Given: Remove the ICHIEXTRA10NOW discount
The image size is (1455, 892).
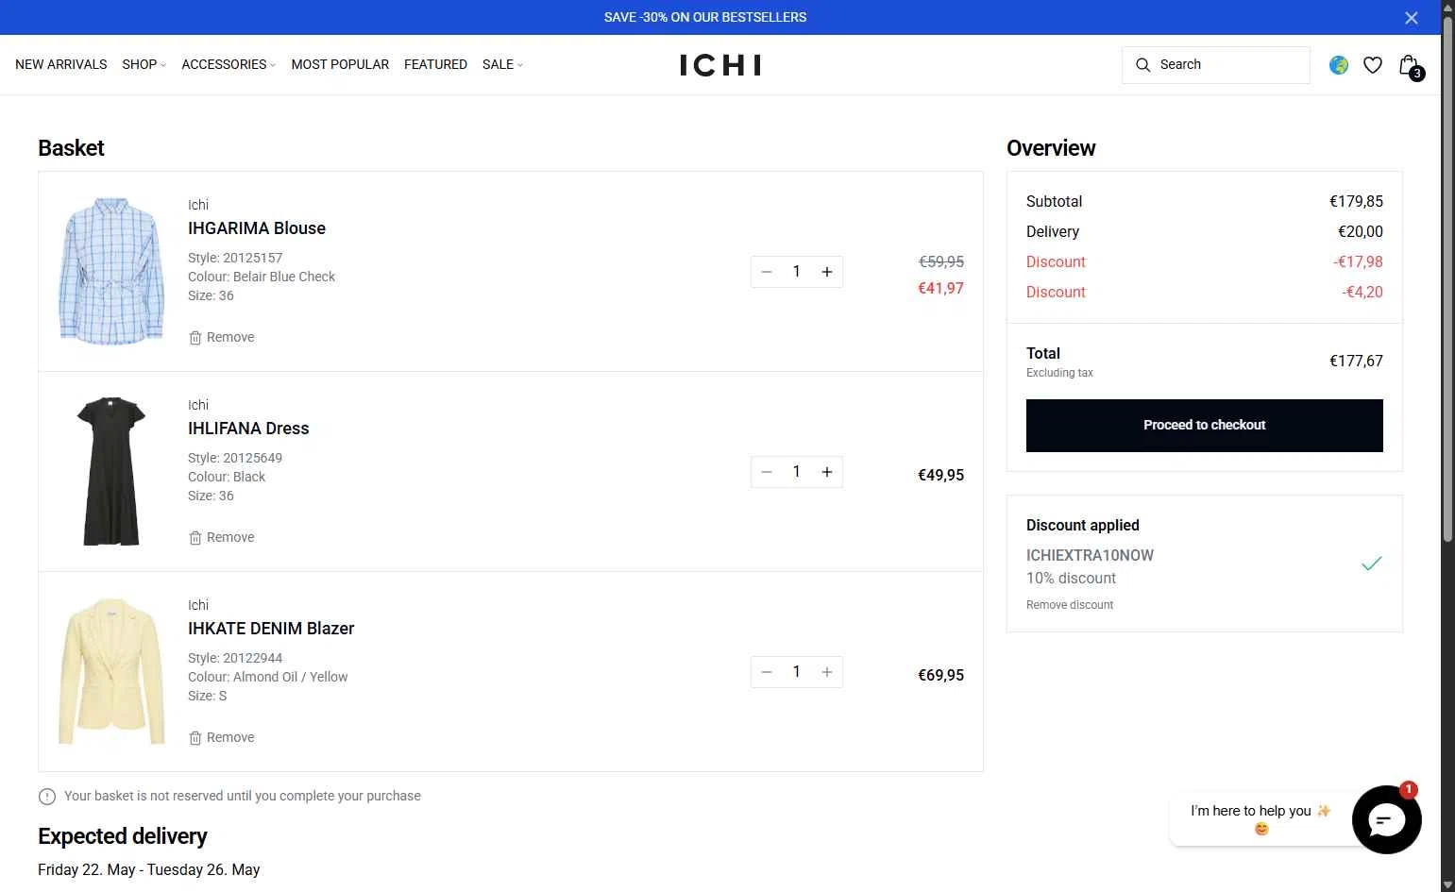Looking at the screenshot, I should [x=1070, y=605].
